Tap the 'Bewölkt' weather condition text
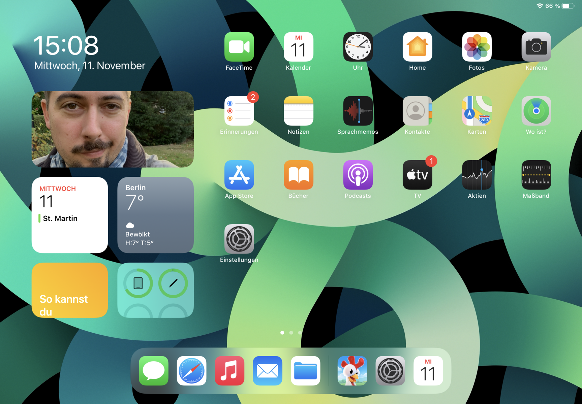 click(137, 234)
